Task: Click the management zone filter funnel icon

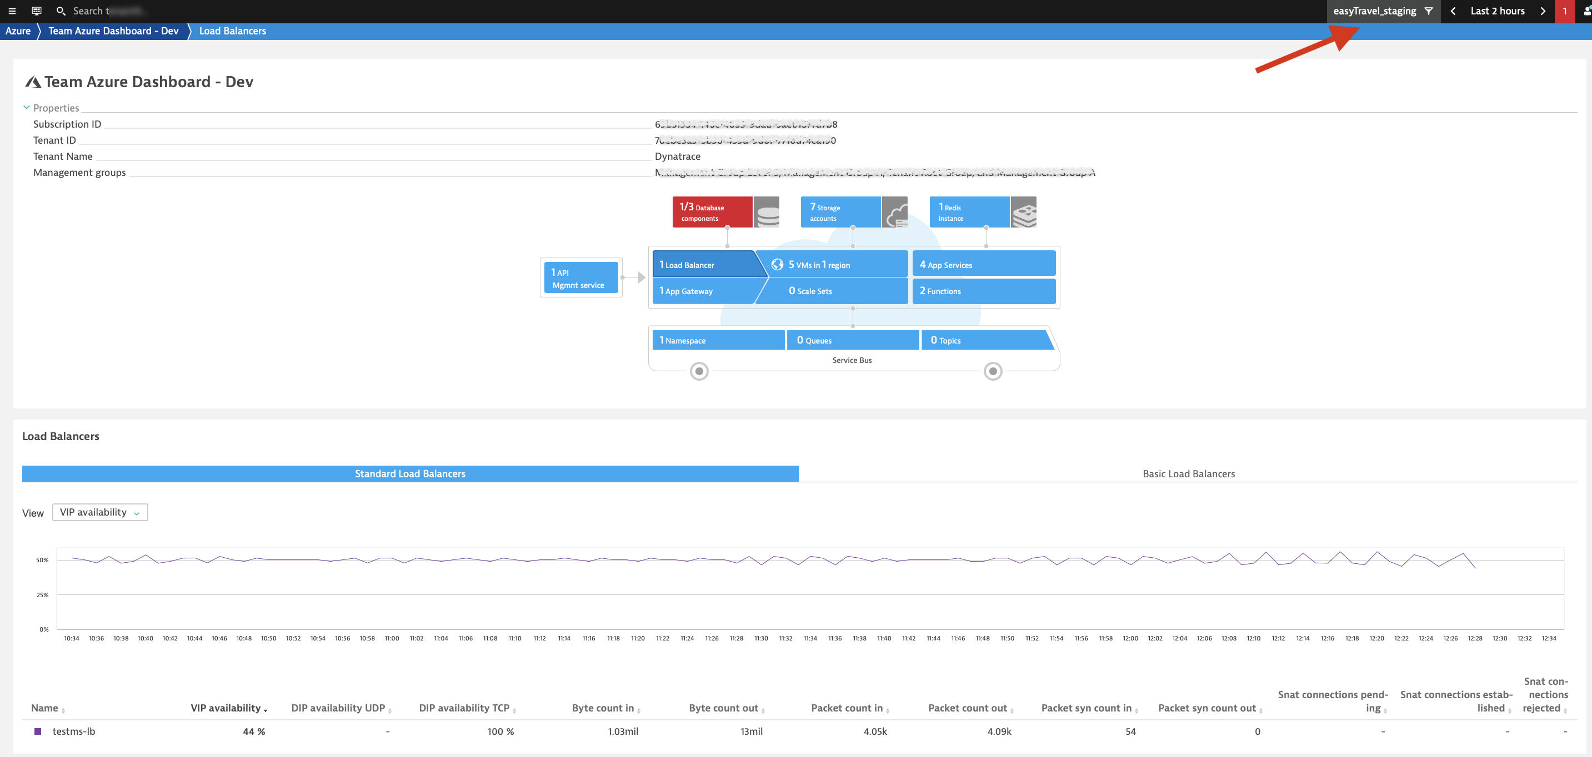Action: click(1428, 11)
